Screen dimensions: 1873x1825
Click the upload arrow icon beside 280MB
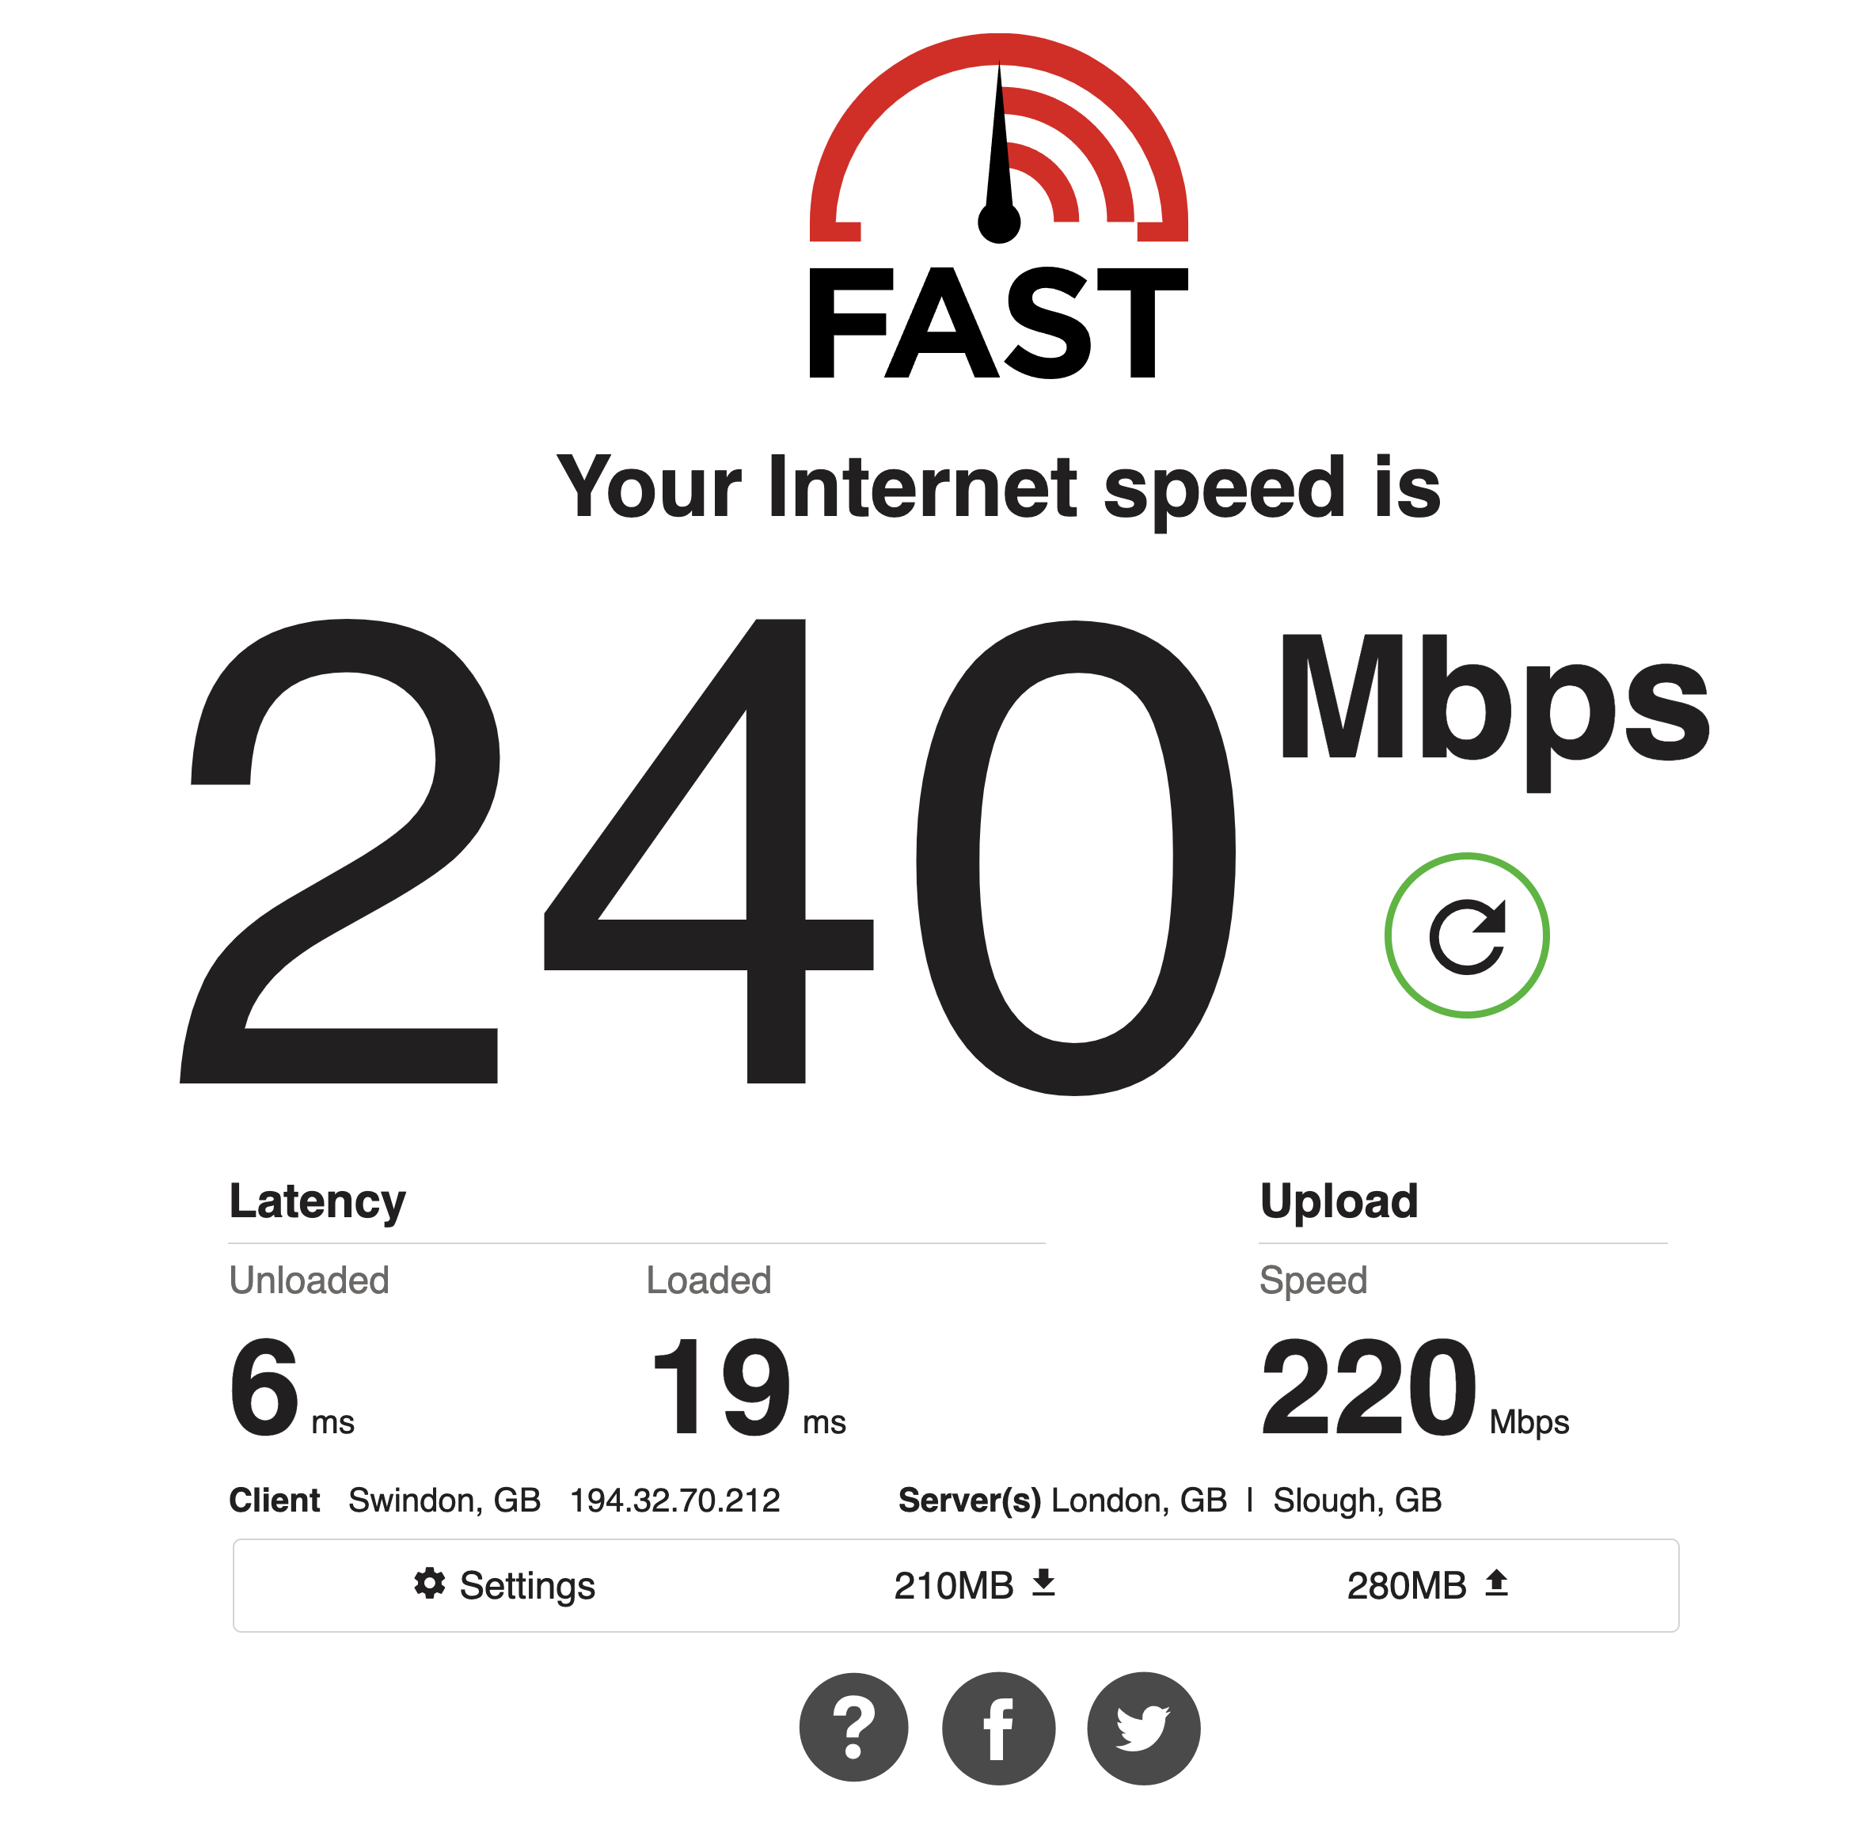click(1495, 1583)
